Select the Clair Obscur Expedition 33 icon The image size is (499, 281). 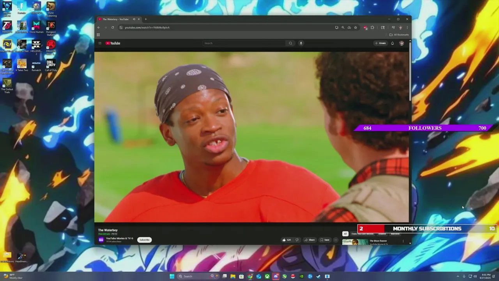click(x=7, y=67)
